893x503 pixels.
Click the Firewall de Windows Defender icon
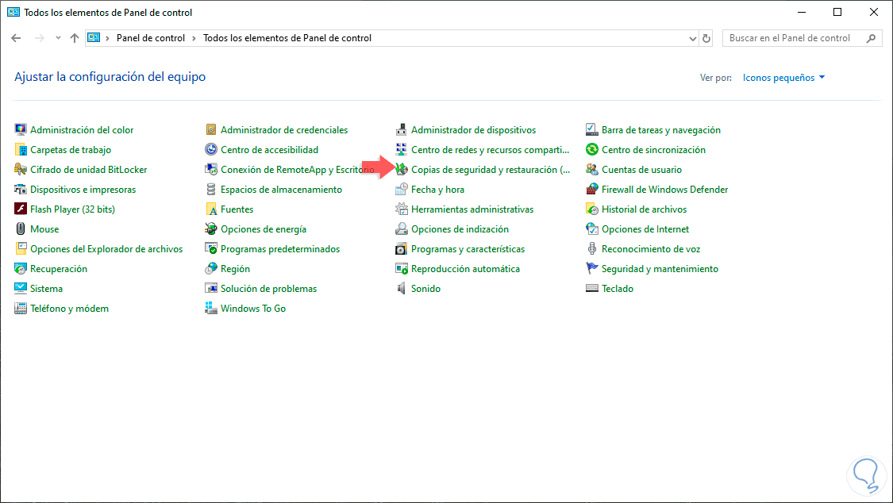coord(592,190)
